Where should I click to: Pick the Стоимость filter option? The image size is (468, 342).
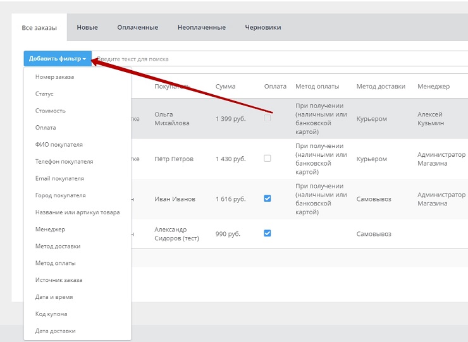pos(50,111)
